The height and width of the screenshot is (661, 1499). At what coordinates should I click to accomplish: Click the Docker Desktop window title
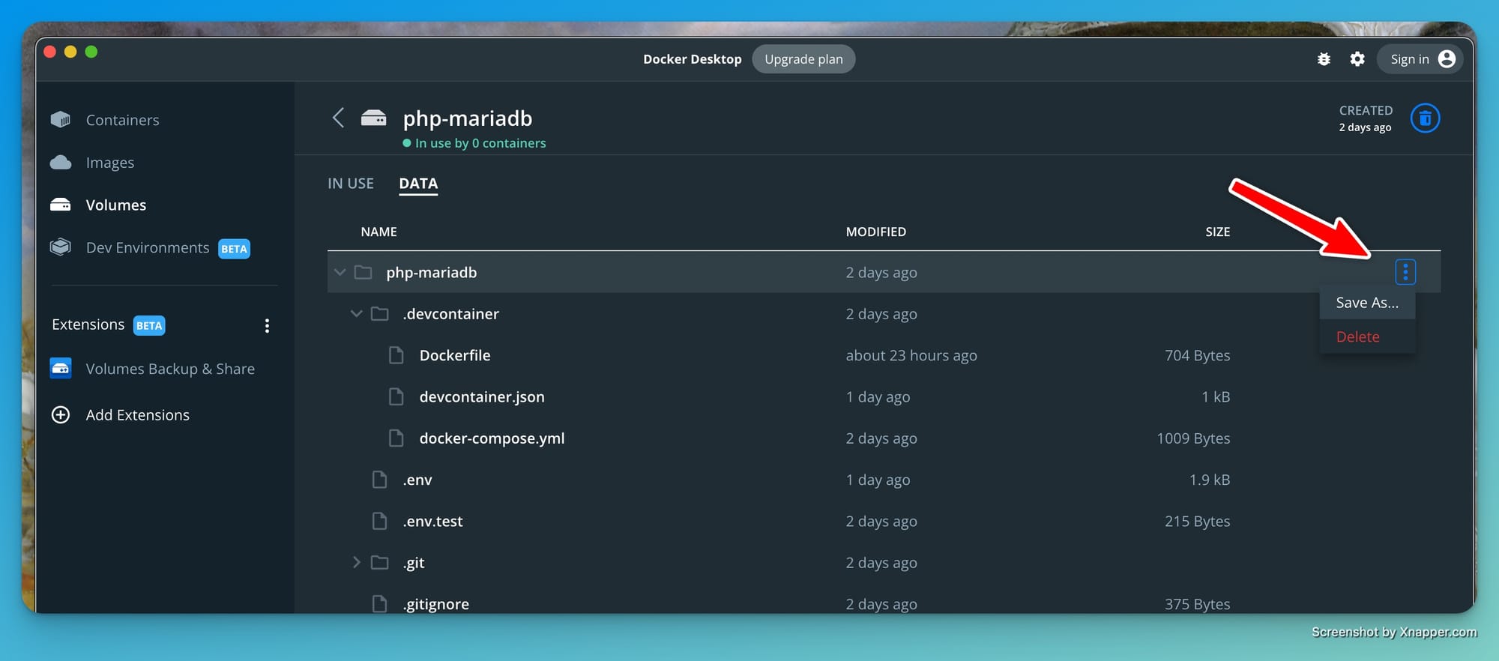(x=692, y=59)
